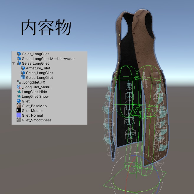Select the first Gelas_LongGilet asset name
The image size is (194, 194).
point(35,54)
